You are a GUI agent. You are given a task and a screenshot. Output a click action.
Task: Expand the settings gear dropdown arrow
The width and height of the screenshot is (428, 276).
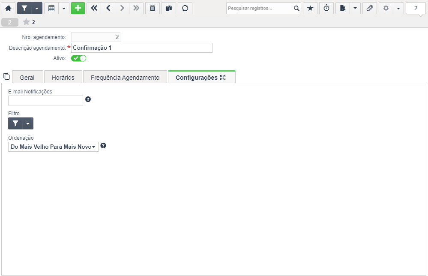click(x=398, y=8)
